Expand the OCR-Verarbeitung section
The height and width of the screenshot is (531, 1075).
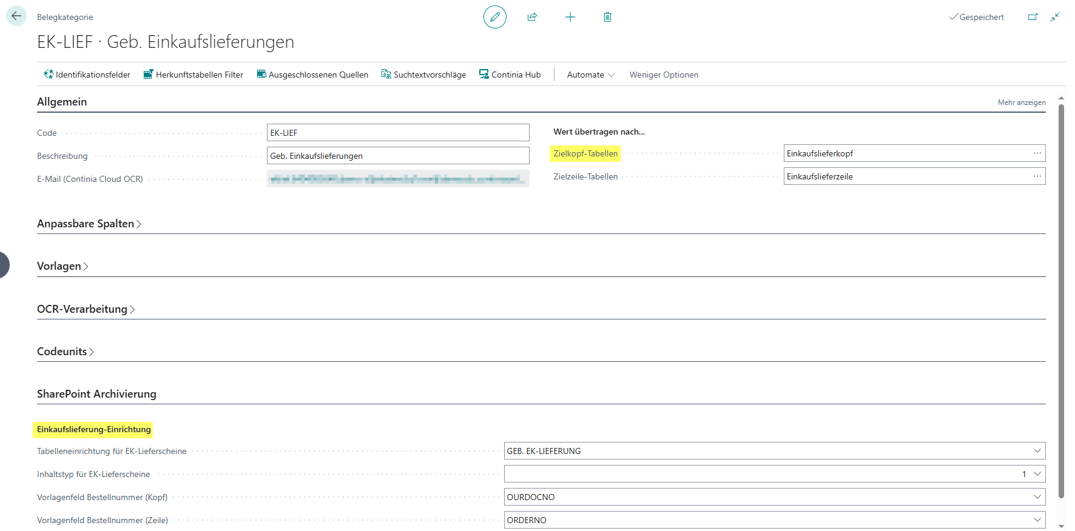(86, 309)
